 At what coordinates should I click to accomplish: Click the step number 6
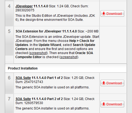tap(9, 78)
